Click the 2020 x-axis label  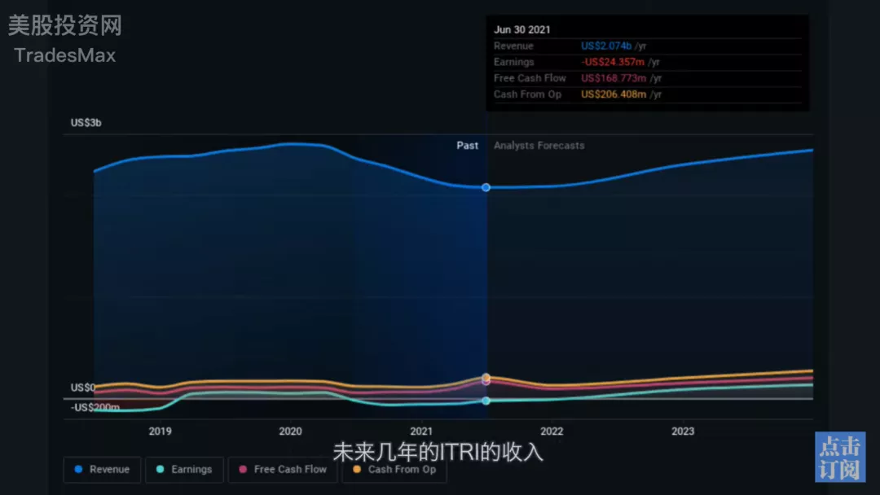[291, 431]
